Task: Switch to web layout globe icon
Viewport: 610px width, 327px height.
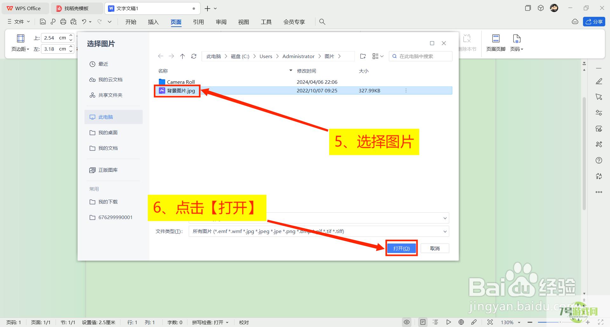Action: click(461, 322)
